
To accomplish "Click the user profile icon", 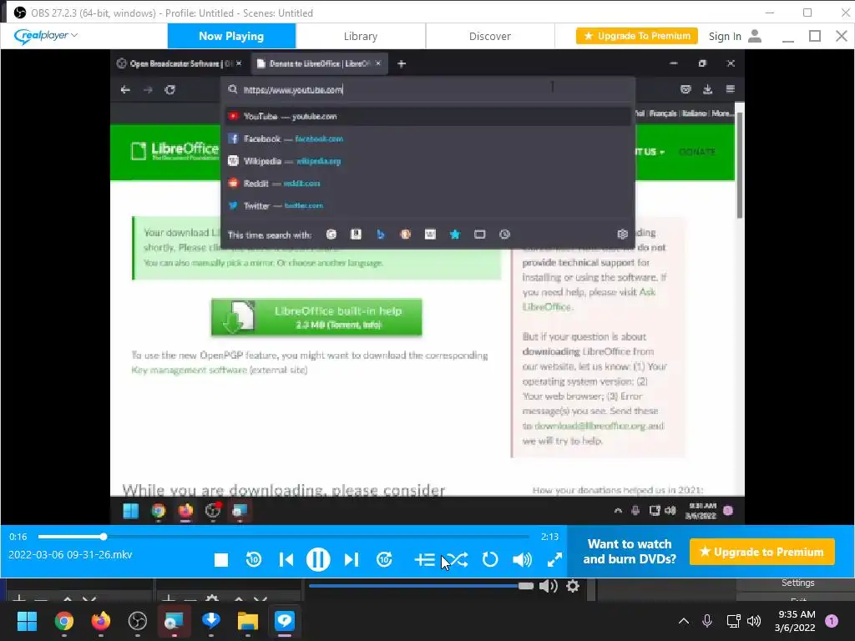I will pyautogui.click(x=755, y=36).
